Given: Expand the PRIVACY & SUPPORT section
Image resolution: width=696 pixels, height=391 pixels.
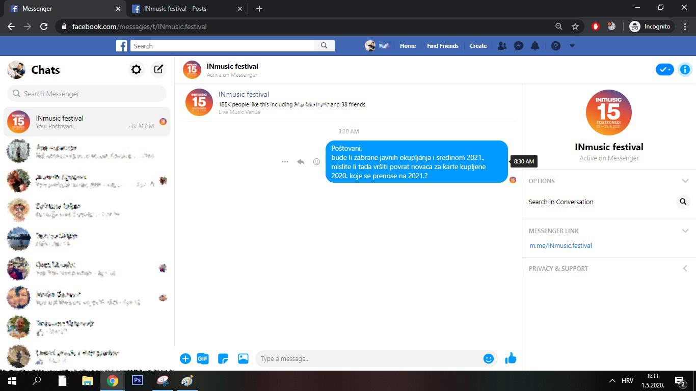Looking at the screenshot, I should [685, 268].
